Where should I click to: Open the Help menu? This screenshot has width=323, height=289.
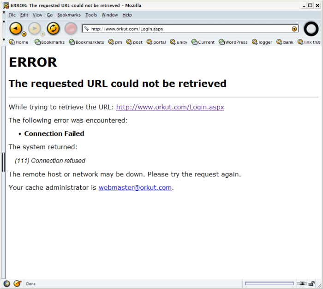(x=127, y=15)
